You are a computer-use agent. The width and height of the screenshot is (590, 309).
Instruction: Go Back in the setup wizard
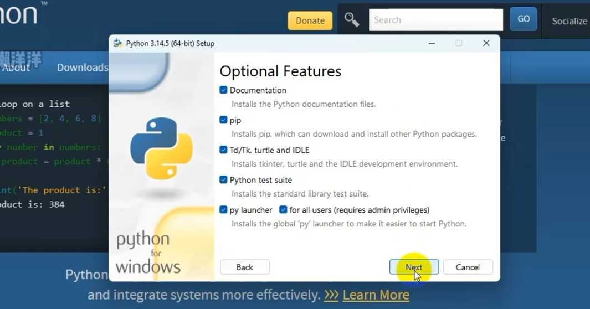tap(244, 267)
